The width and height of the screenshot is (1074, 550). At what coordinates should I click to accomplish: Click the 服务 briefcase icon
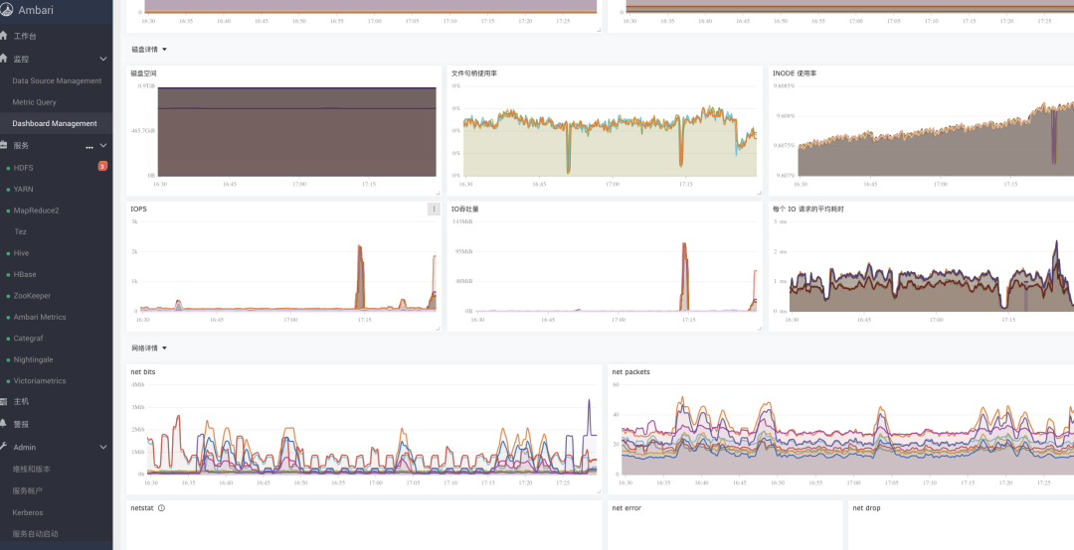(x=3, y=145)
